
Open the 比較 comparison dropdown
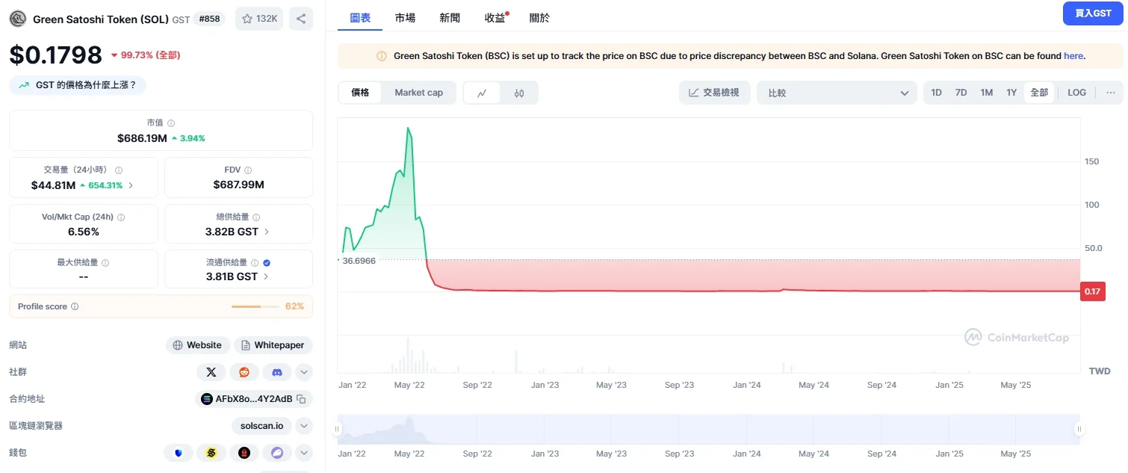[x=837, y=92]
